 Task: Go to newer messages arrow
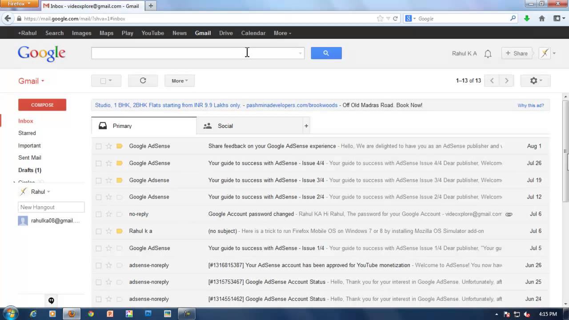coord(492,80)
